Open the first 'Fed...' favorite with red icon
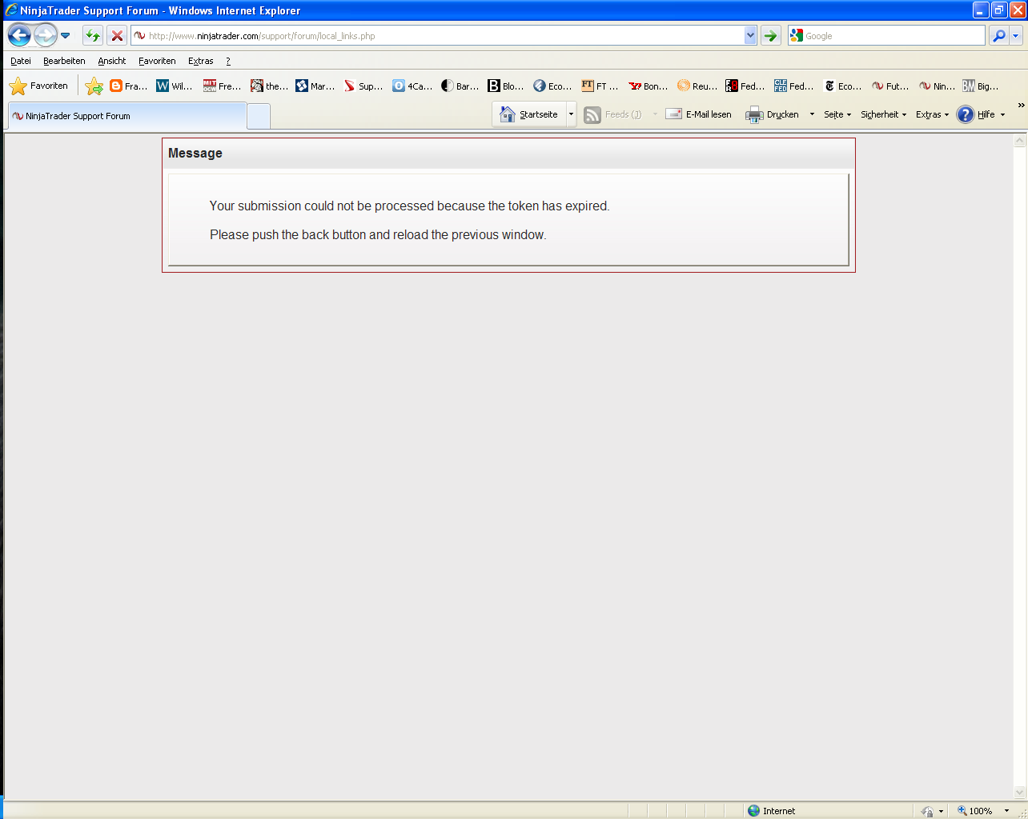This screenshot has width=1028, height=819. pyautogui.click(x=745, y=86)
